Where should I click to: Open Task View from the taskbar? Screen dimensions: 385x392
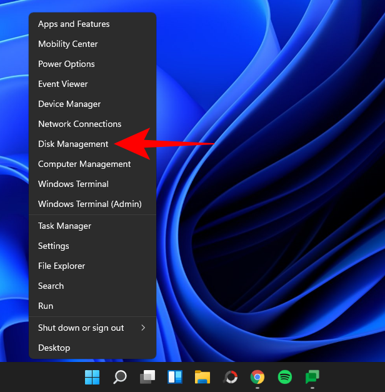(x=147, y=377)
